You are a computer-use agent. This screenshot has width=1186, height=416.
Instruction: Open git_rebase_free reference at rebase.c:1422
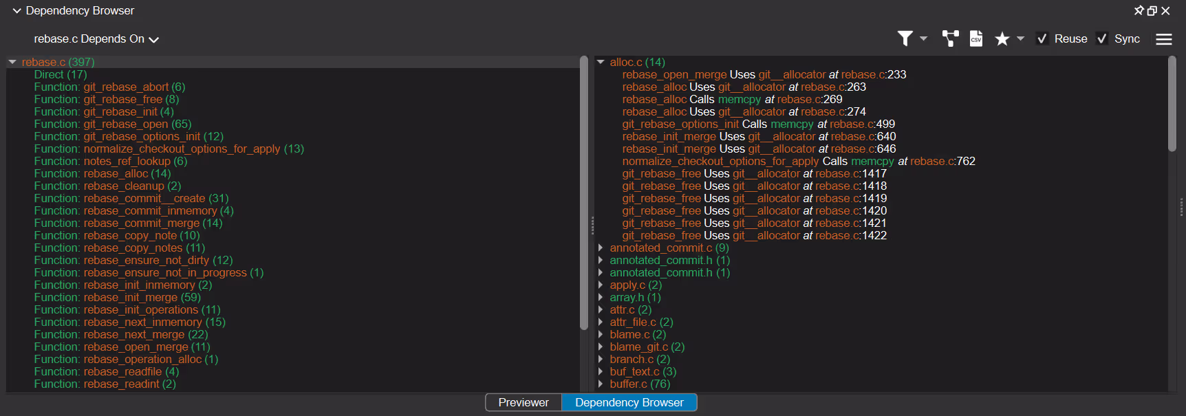click(x=755, y=235)
